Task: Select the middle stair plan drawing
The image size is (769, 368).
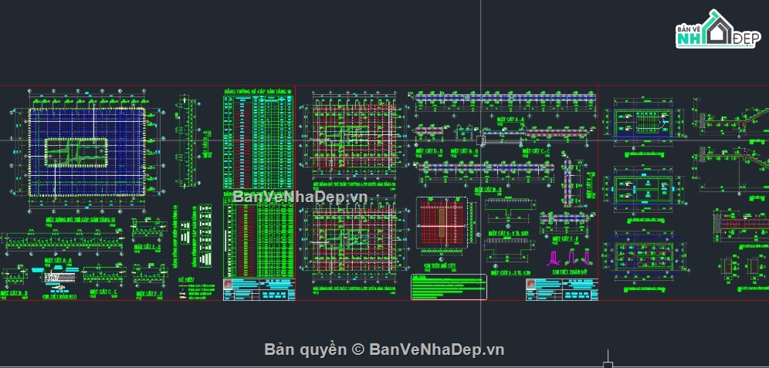Action: coord(643,189)
